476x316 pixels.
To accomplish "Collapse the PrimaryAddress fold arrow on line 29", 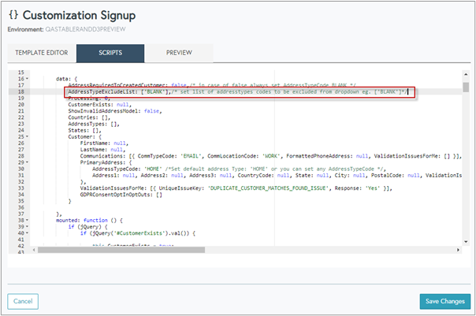I will tap(27, 162).
